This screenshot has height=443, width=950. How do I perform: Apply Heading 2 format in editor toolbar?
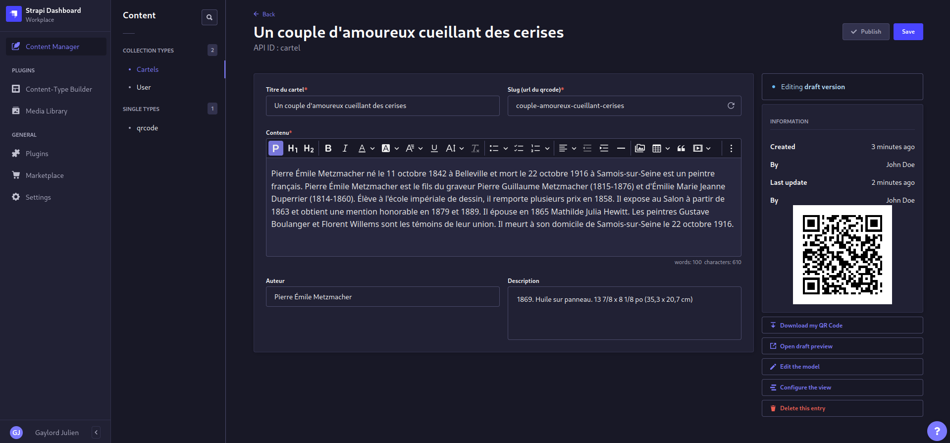(x=309, y=148)
